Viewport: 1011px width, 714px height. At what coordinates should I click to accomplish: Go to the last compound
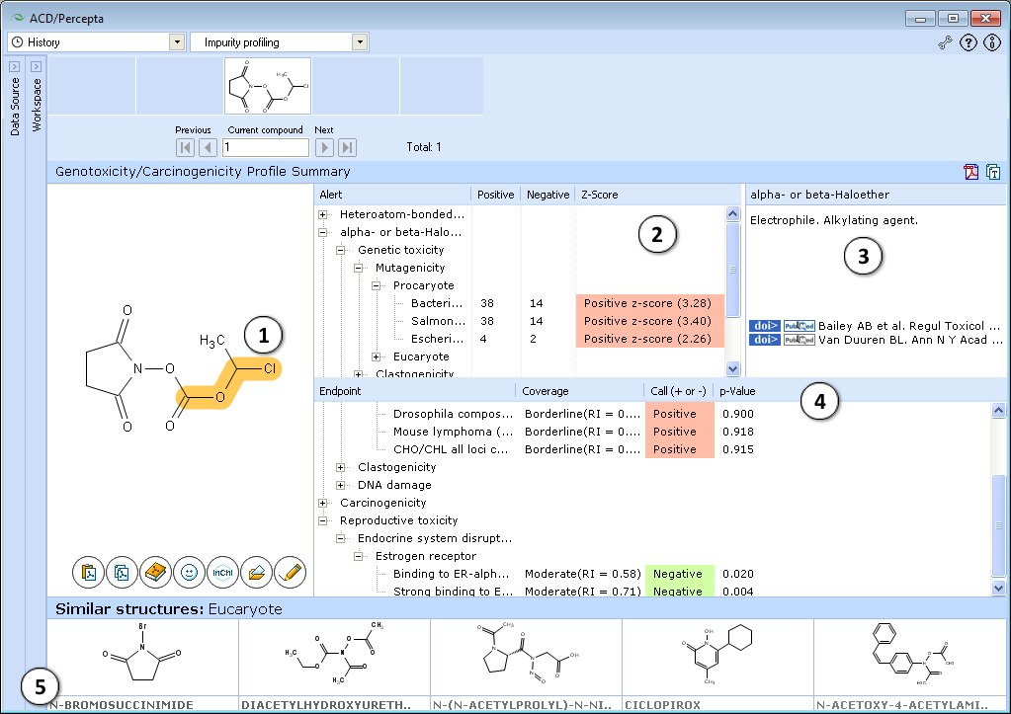tap(347, 147)
